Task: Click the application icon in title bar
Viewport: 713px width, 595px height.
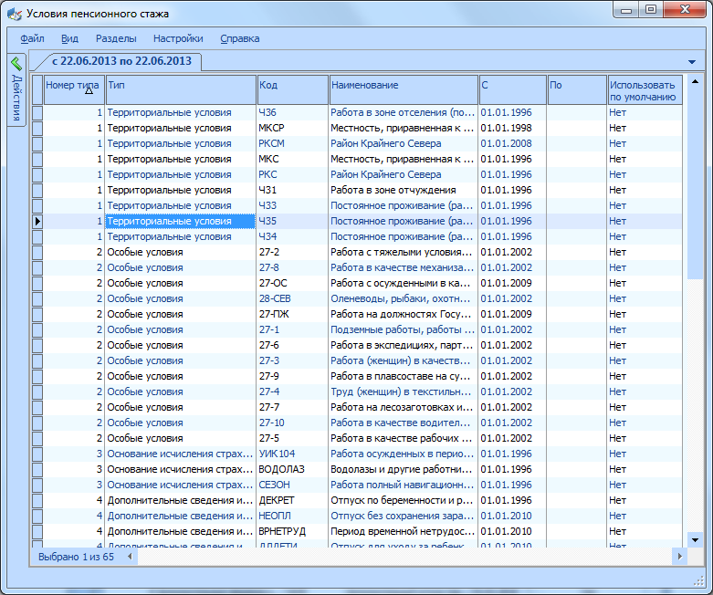Action: click(x=15, y=14)
